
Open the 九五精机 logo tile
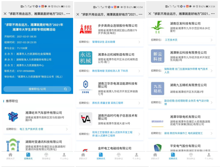coord(158,88)
